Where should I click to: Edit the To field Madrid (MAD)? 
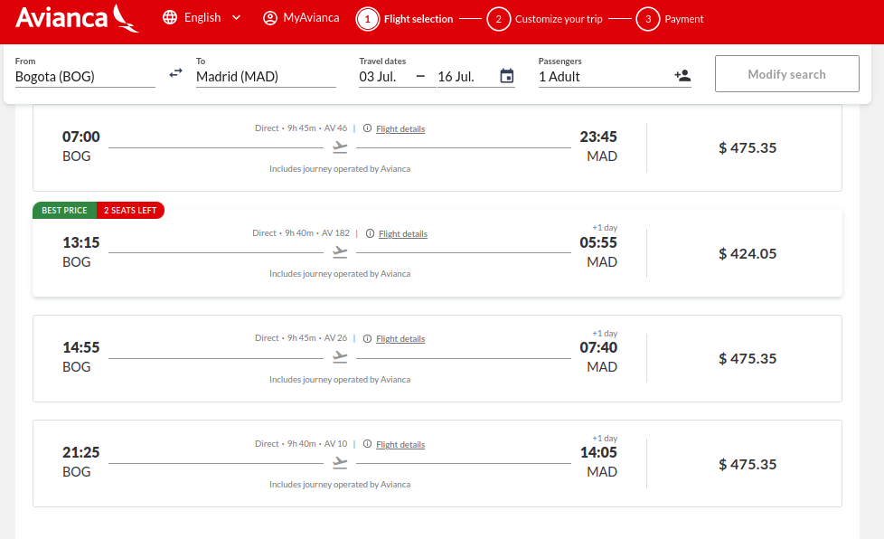pyautogui.click(x=266, y=77)
